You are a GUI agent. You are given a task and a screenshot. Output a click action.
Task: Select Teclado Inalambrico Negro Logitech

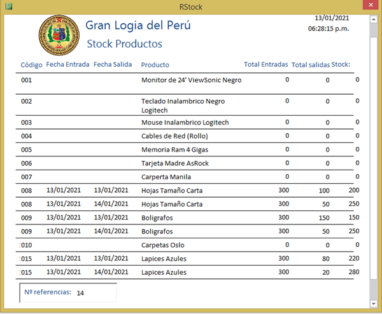(183, 106)
